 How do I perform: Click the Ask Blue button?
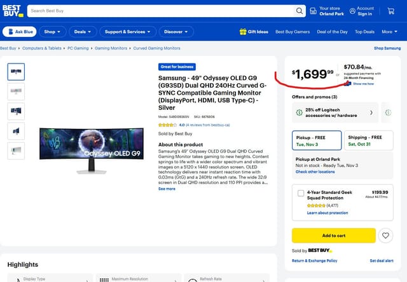pyautogui.click(x=20, y=32)
